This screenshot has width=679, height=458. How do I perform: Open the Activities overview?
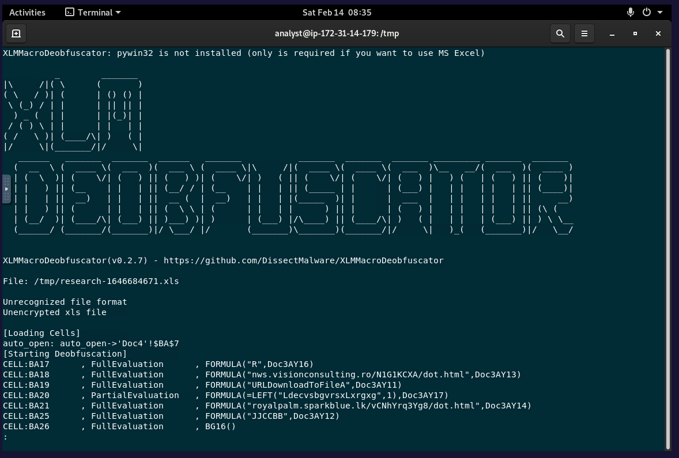click(x=27, y=12)
